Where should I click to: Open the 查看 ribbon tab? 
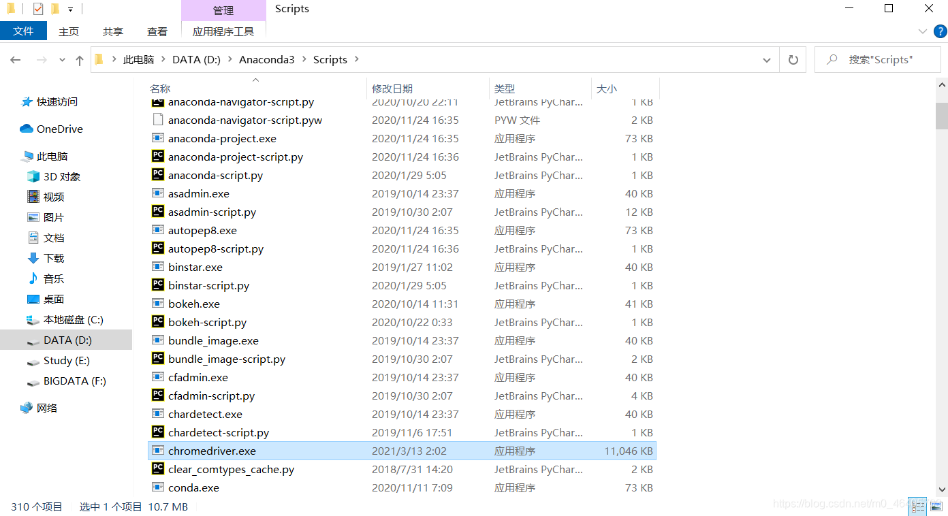157,31
